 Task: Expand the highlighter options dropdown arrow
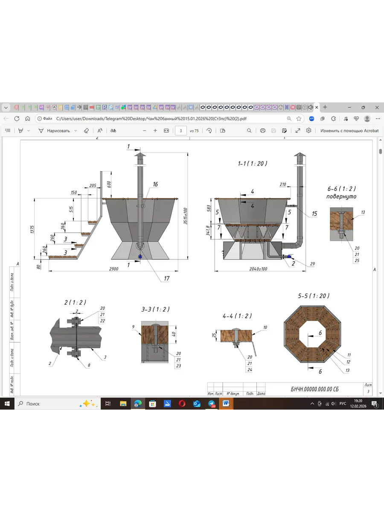click(29, 131)
